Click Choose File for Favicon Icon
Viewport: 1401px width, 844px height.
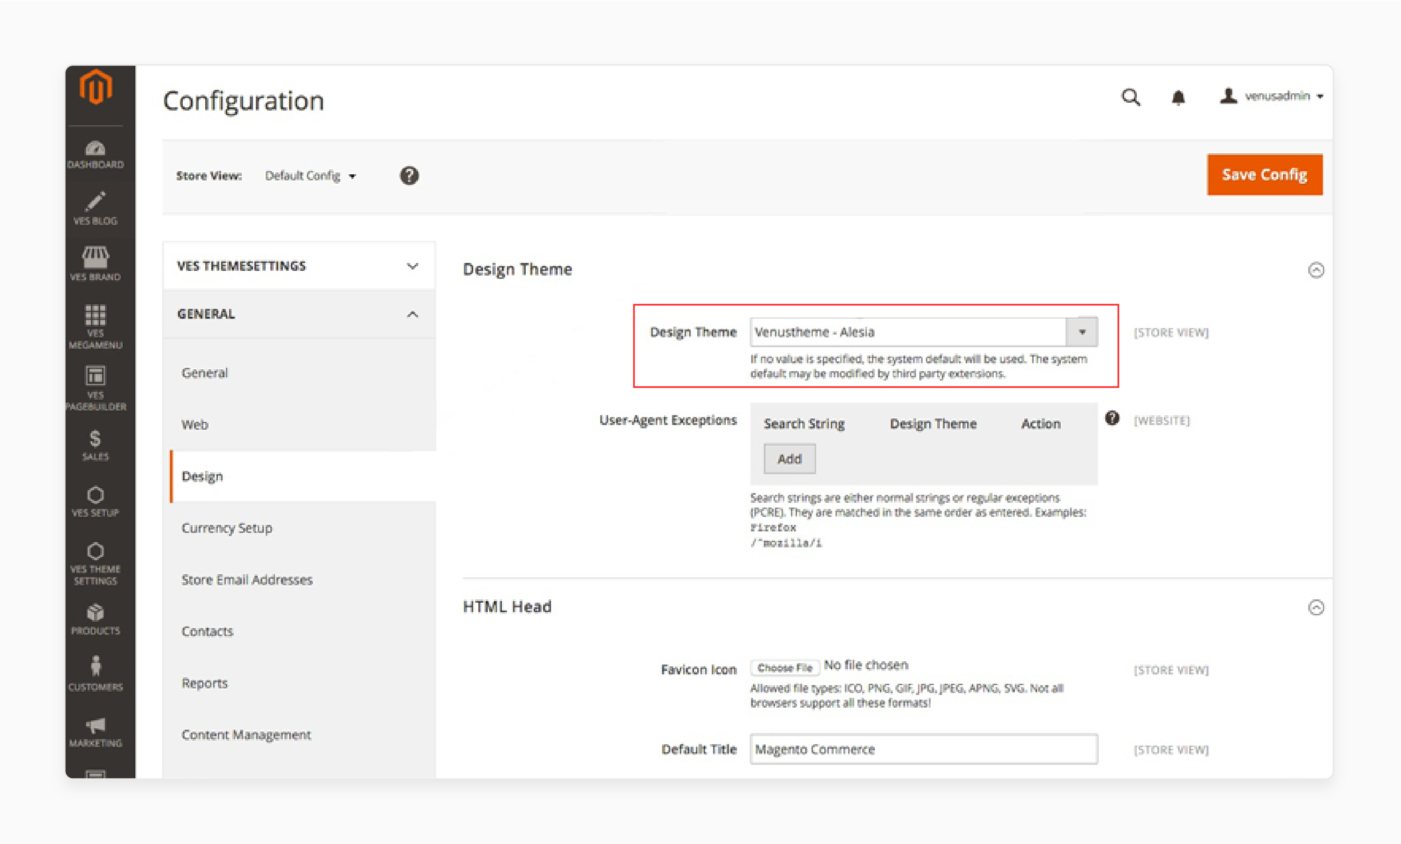[x=785, y=667]
